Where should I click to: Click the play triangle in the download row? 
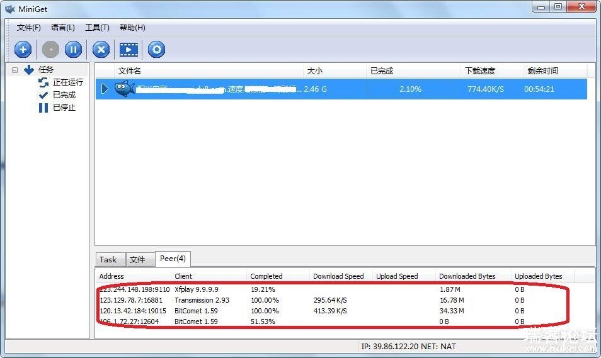(105, 89)
